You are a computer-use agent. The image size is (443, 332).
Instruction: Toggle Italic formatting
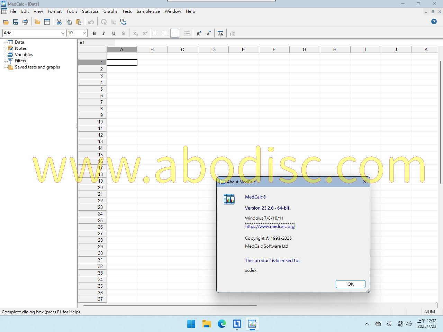(104, 34)
